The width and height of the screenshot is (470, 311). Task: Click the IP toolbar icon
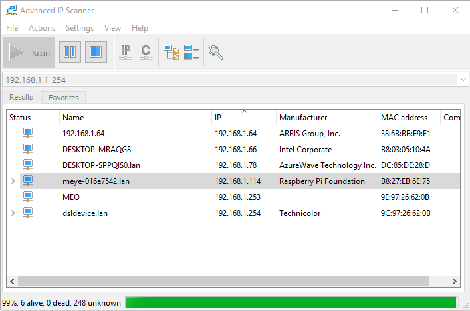[x=126, y=52]
